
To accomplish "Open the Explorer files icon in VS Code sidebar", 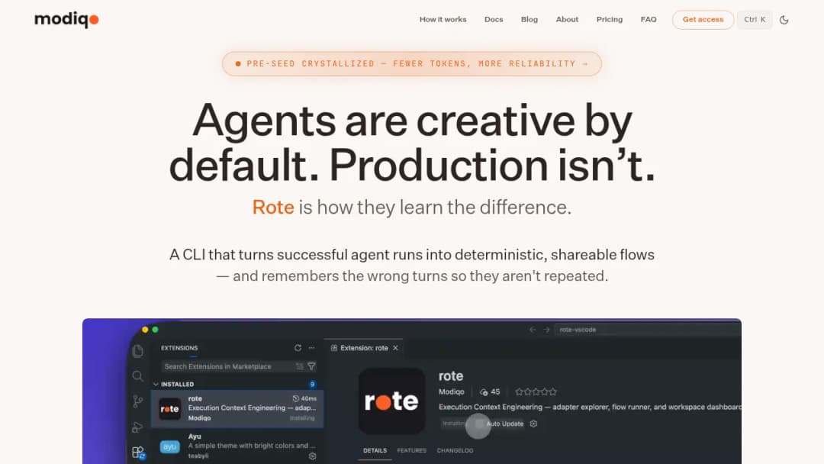I will click(x=137, y=350).
